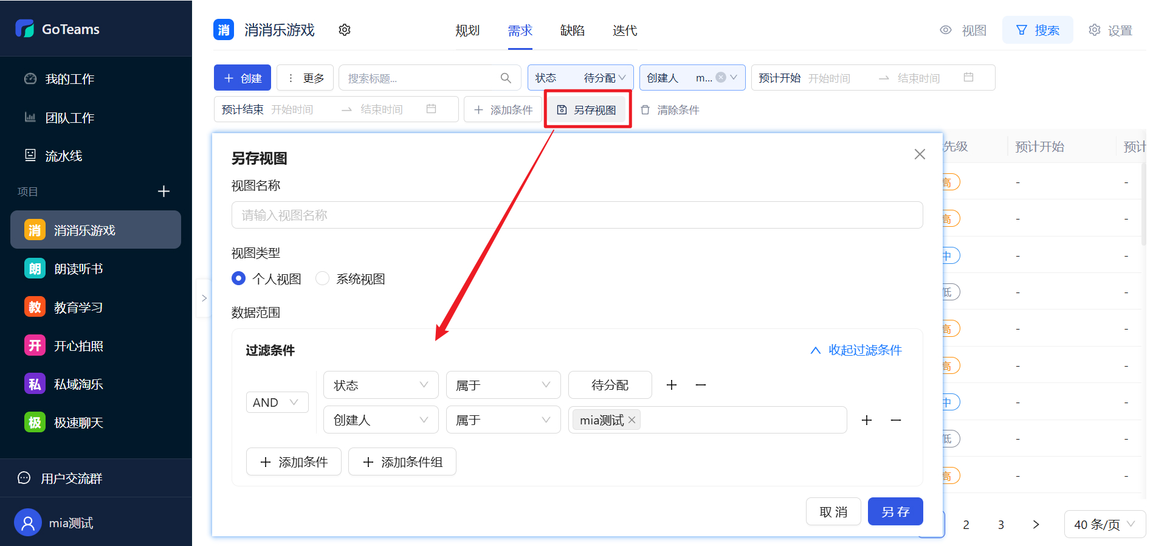The image size is (1167, 546).
Task: Click the 创建 button
Action: coord(243,78)
